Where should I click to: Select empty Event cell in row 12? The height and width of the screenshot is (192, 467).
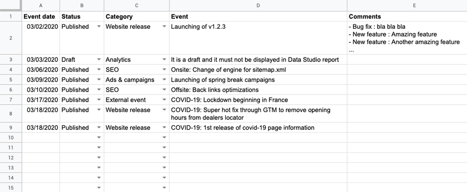[258, 158]
